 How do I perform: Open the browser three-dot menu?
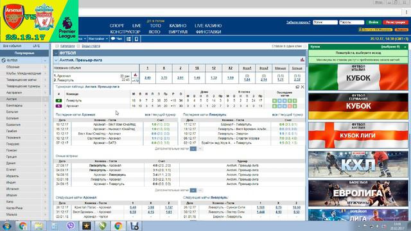pos(407,12)
